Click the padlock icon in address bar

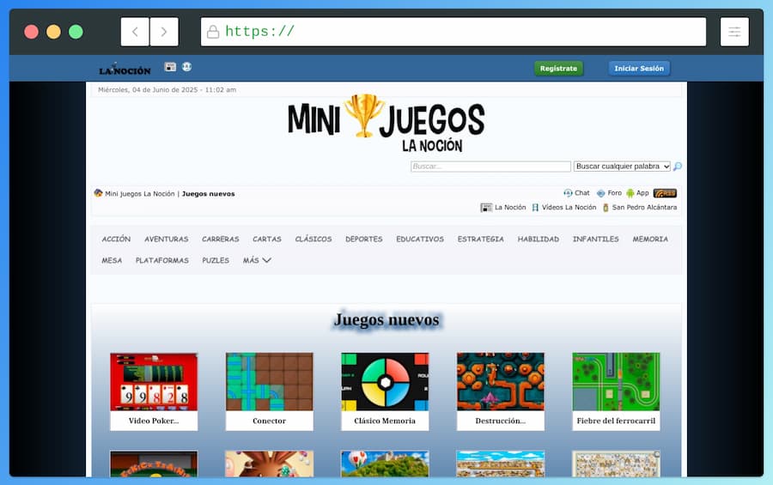pyautogui.click(x=213, y=32)
